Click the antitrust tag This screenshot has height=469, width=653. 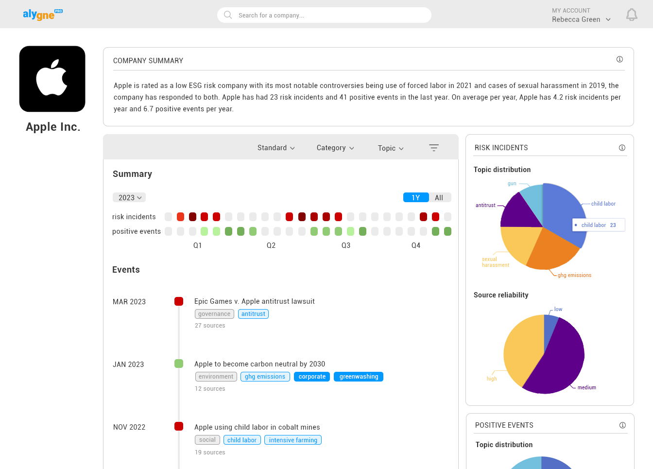[x=253, y=314]
